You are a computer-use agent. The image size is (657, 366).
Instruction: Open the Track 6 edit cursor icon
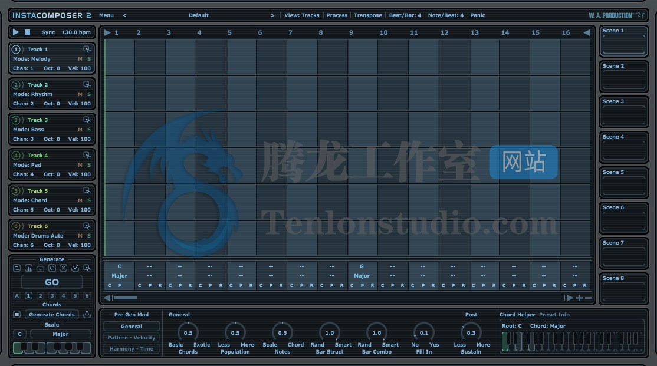click(x=87, y=226)
